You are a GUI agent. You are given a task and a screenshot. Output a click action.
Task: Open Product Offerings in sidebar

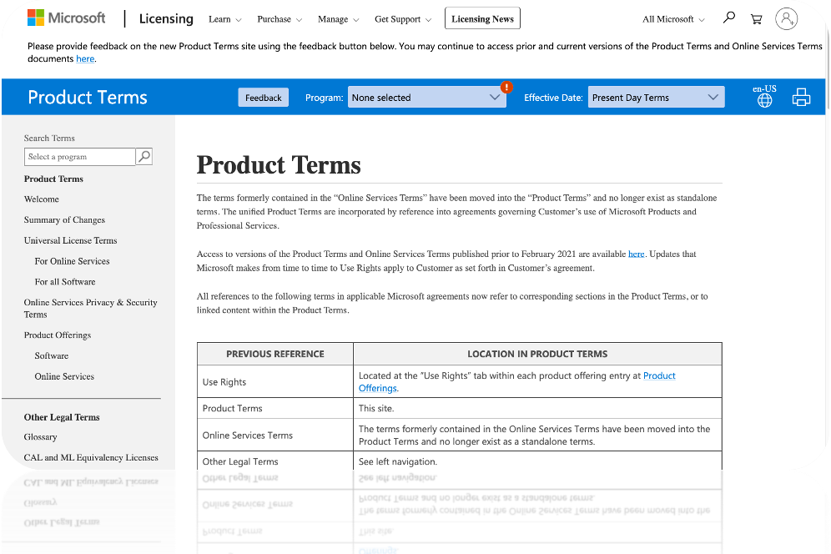pyautogui.click(x=58, y=335)
